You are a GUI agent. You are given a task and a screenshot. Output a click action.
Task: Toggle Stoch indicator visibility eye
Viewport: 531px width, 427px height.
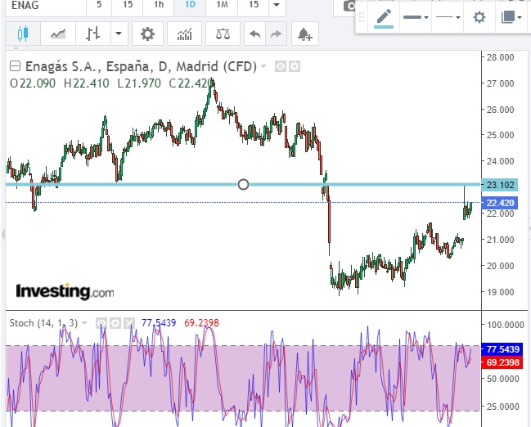[x=101, y=323]
